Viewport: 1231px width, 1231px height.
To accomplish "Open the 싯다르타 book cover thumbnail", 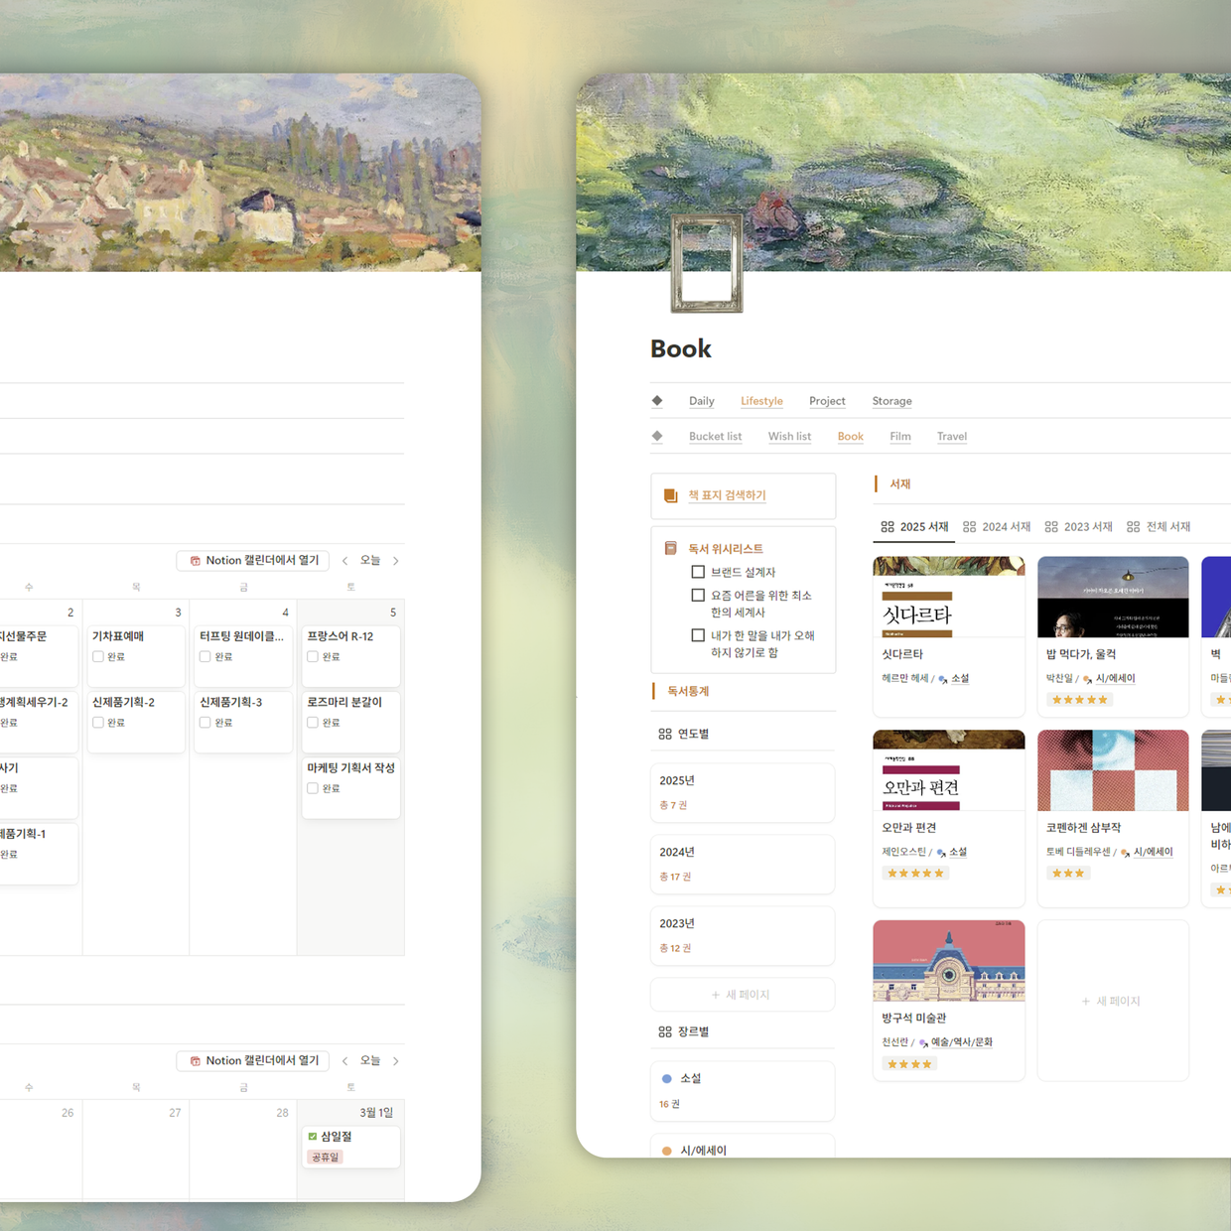I will 949,597.
